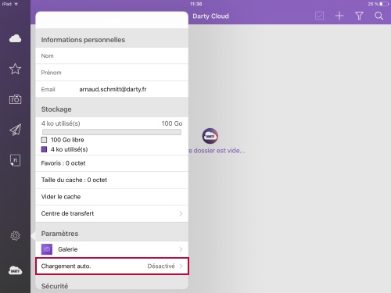Tap the 4 ko utilisé(s) text above bar
The image size is (391, 293).
coord(60,123)
